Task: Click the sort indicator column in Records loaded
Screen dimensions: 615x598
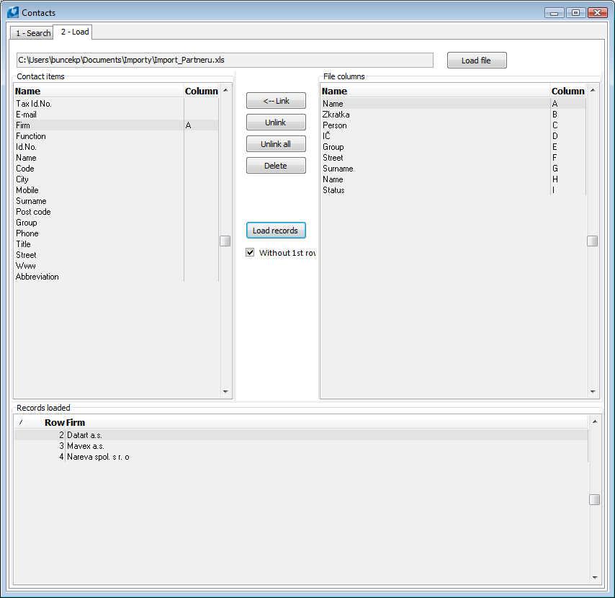Action: point(21,423)
